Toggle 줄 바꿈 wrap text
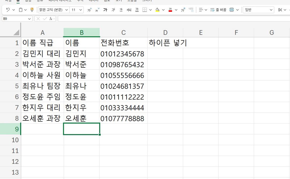 (x=218, y=10)
